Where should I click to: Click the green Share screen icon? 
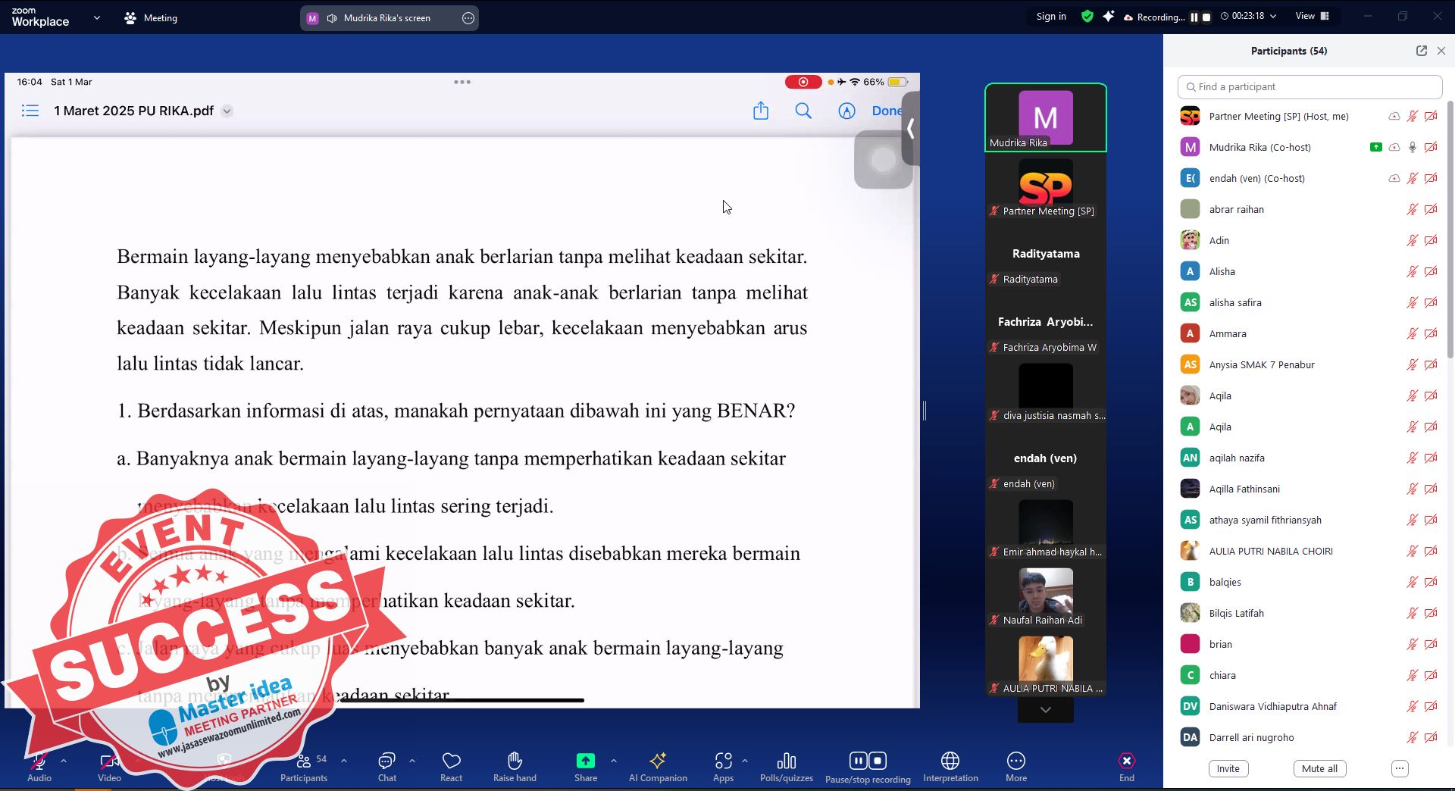(585, 761)
